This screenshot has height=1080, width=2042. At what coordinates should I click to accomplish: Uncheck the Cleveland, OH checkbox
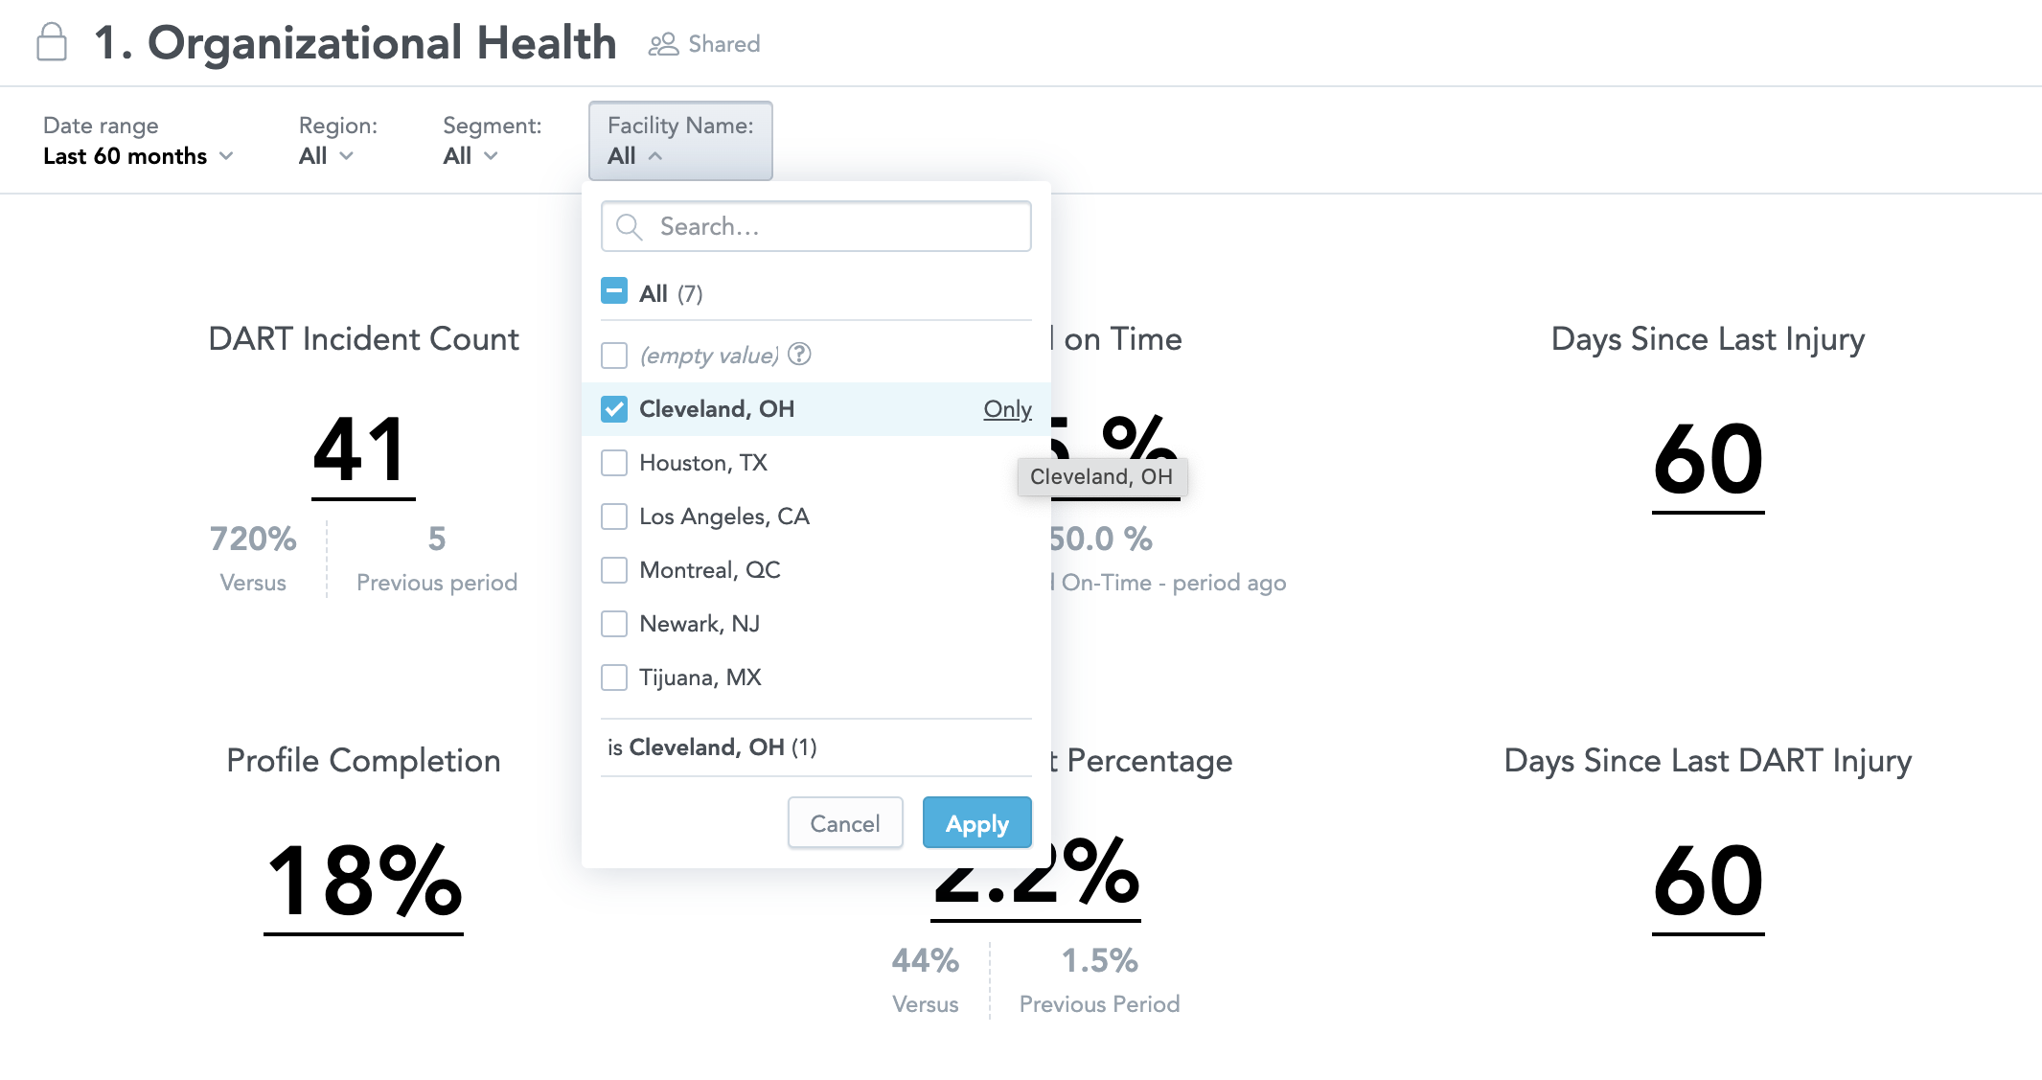(614, 409)
